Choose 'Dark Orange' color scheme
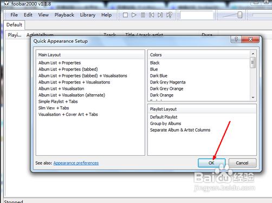Viewport: 272px width, 203px height. (x=161, y=95)
